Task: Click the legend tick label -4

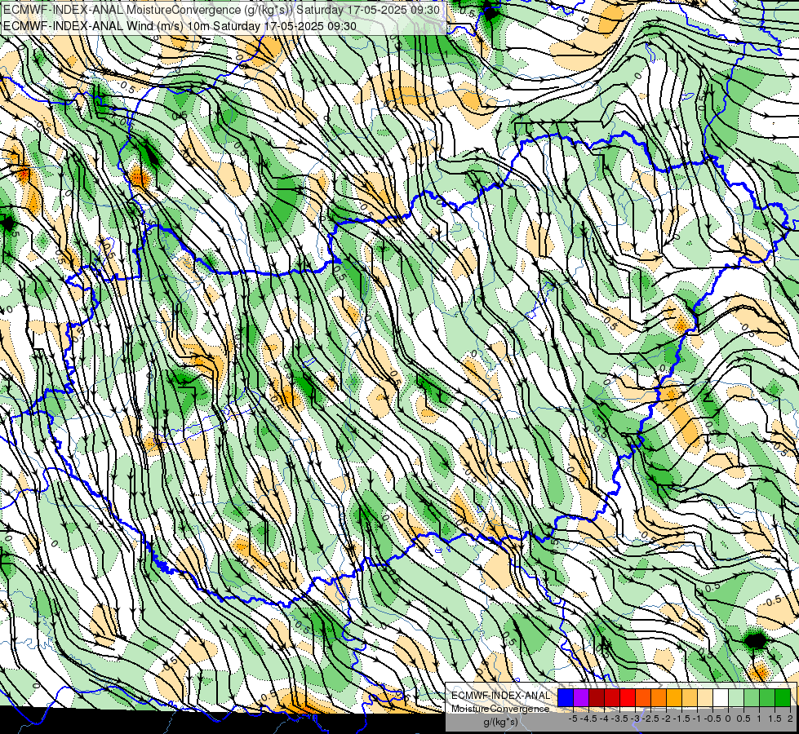Action: [605, 719]
